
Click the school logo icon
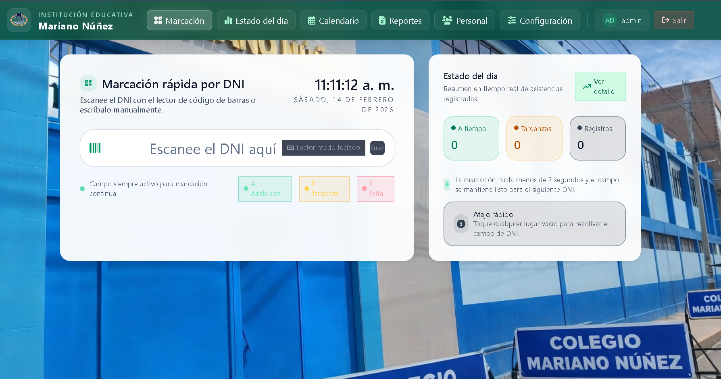(x=19, y=20)
